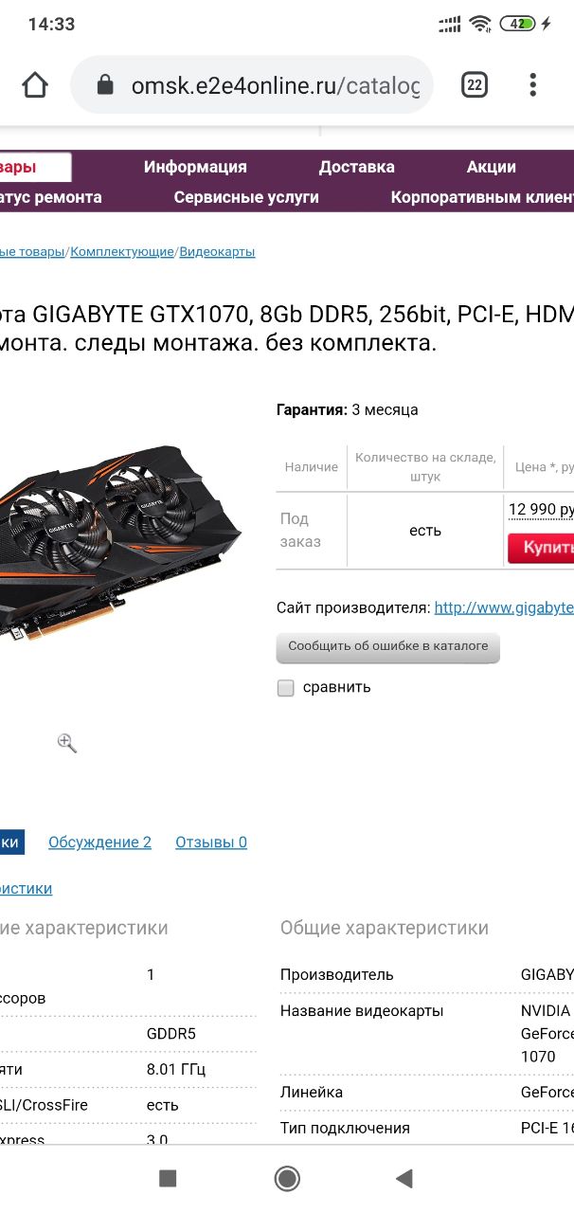574x1213 pixels.
Task: Click "Сообщить об ошибке в каталоге" button
Action: click(x=388, y=647)
